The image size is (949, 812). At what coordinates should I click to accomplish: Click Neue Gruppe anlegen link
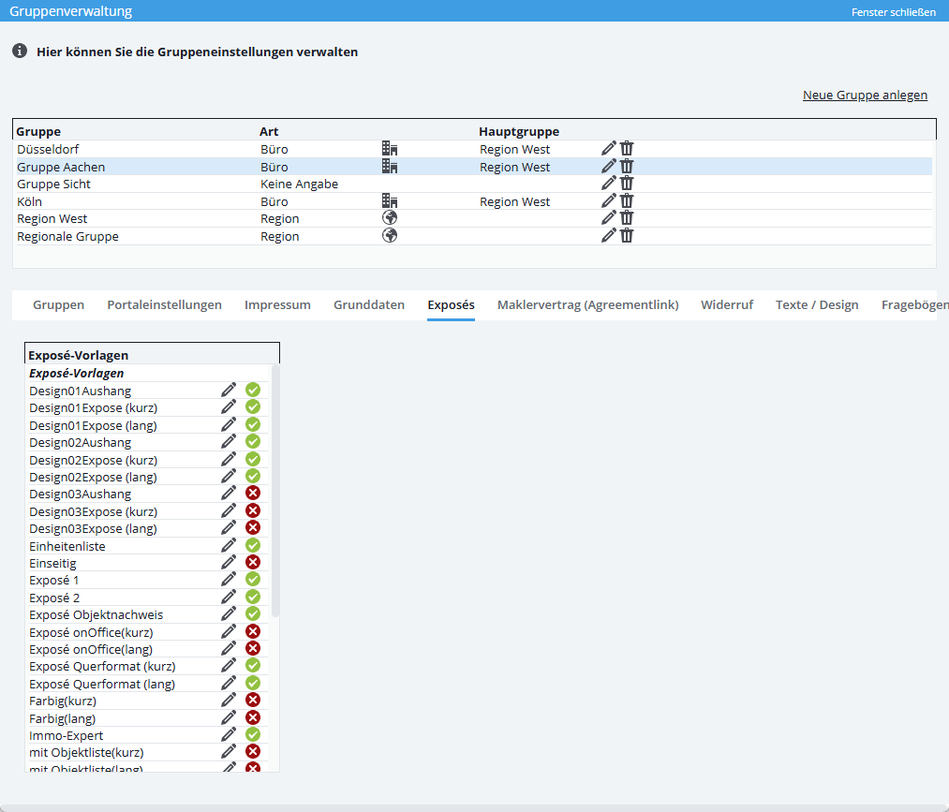(x=865, y=95)
